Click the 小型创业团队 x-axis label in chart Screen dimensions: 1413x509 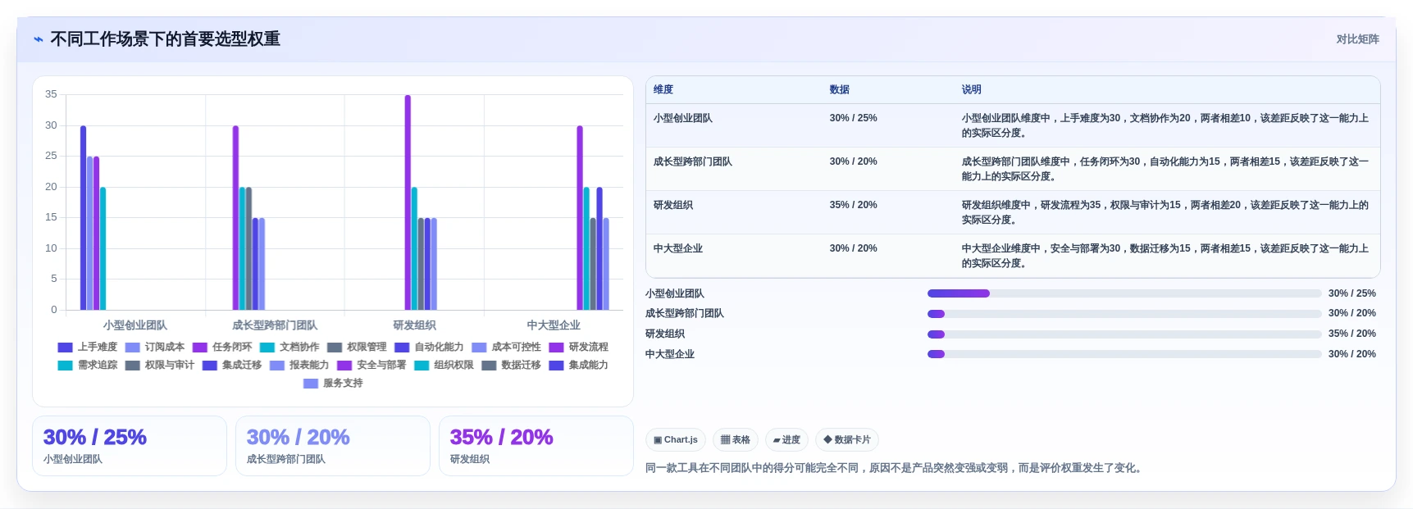pos(135,325)
